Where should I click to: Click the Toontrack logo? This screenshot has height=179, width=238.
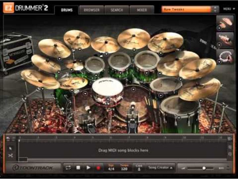(x=33, y=168)
